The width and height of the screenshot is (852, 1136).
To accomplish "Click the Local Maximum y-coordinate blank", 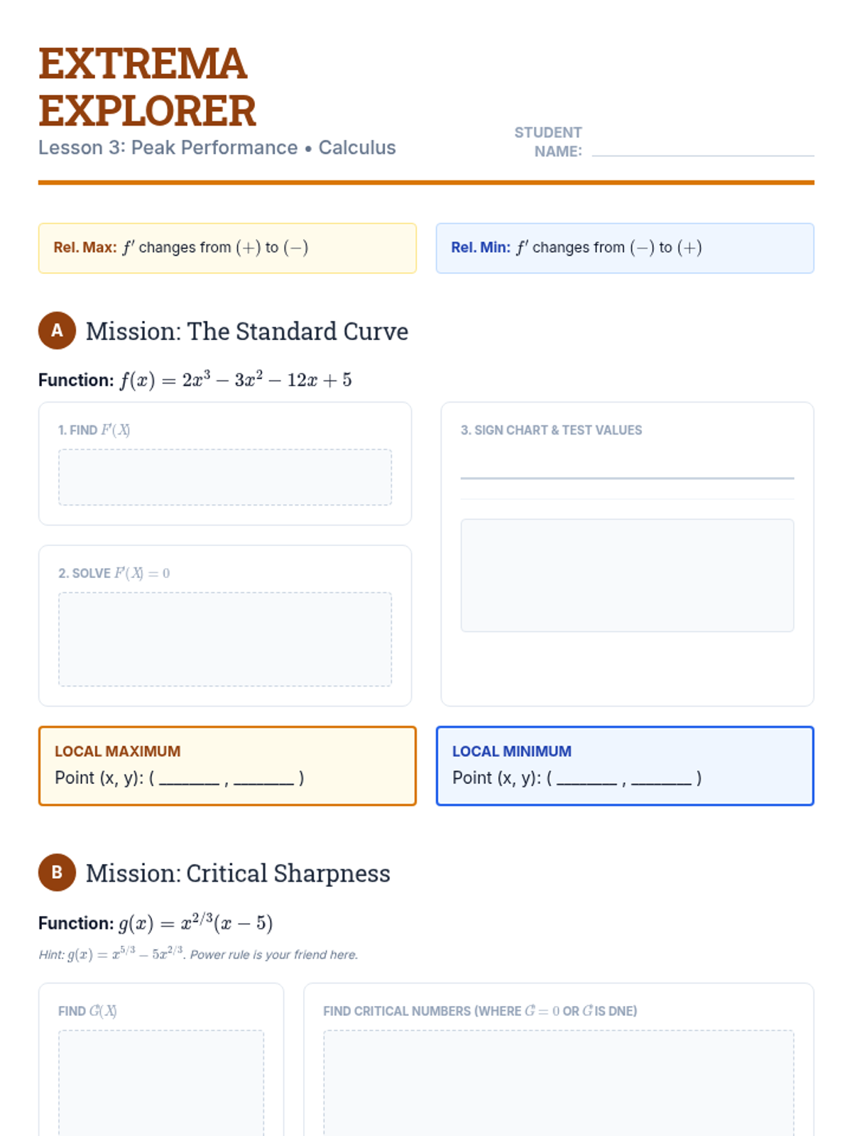I will coord(263,779).
